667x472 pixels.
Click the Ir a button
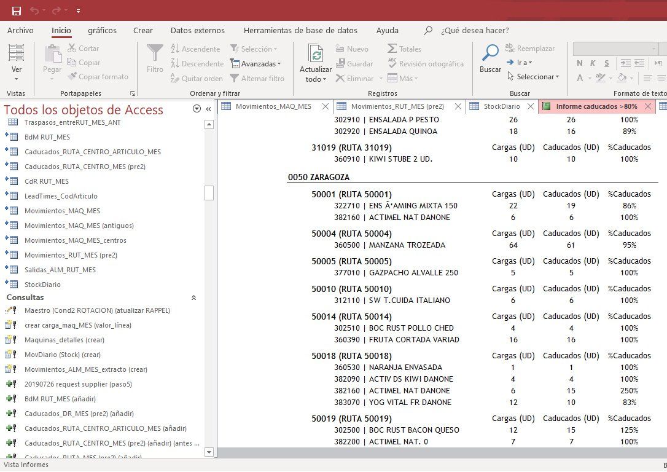click(x=520, y=63)
